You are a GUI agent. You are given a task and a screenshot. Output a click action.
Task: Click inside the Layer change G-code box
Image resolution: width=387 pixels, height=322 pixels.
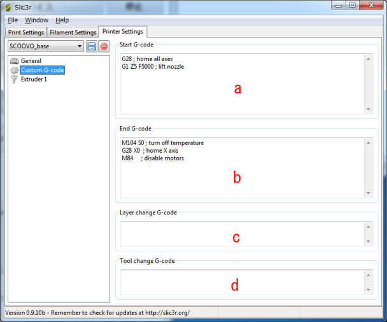(242, 234)
